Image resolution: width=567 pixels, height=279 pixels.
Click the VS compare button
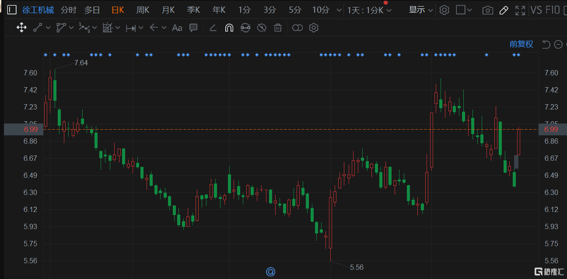point(536,10)
